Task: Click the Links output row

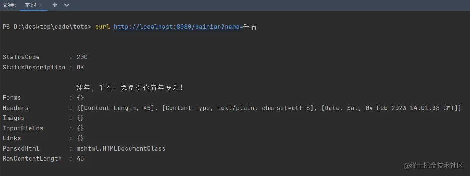Action: pos(43,138)
